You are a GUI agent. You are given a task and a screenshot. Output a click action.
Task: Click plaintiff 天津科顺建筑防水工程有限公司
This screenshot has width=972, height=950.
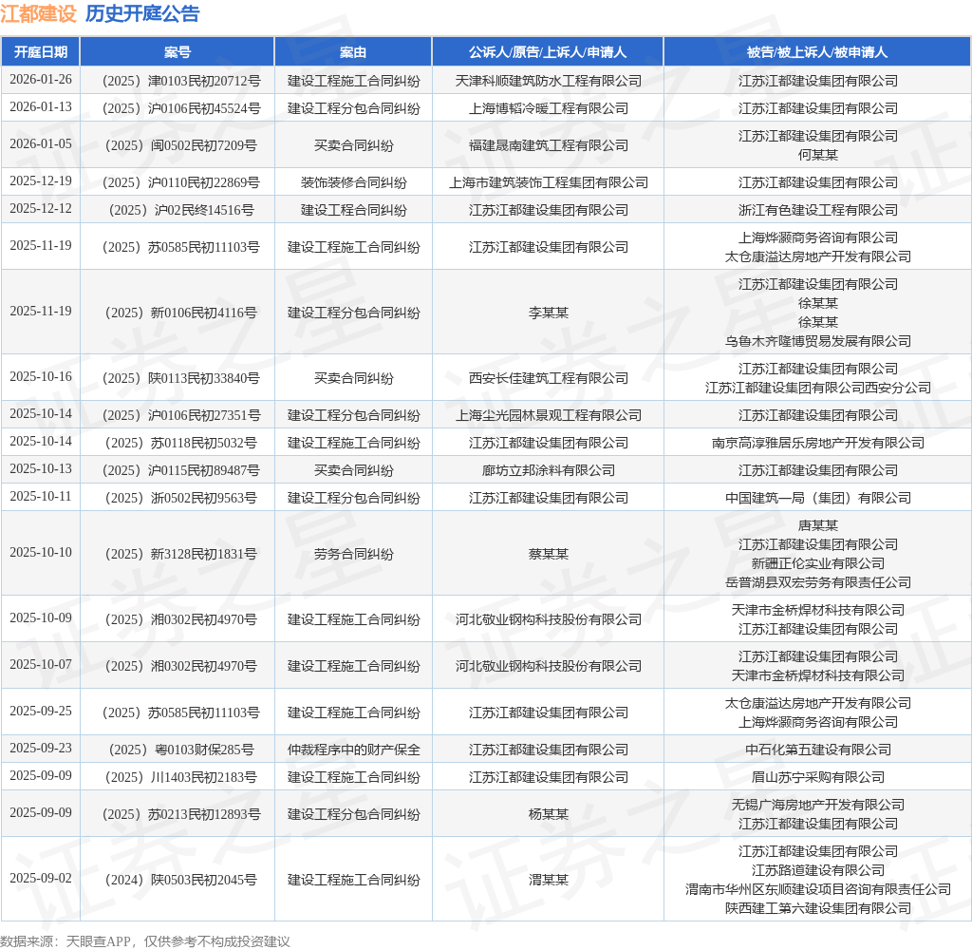(x=548, y=82)
